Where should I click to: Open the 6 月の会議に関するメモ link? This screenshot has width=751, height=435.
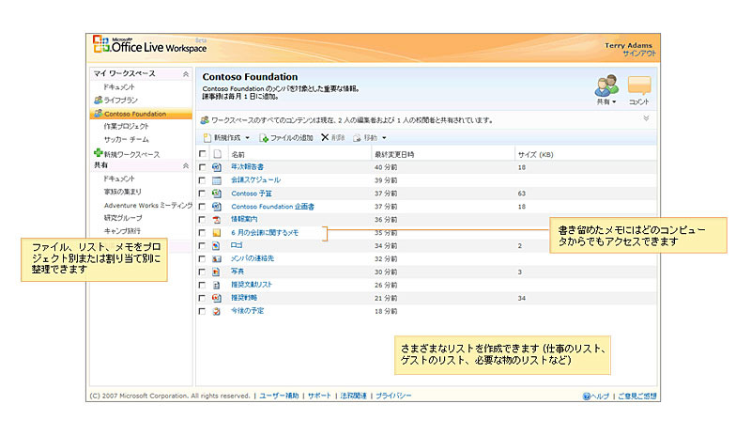pos(265,233)
